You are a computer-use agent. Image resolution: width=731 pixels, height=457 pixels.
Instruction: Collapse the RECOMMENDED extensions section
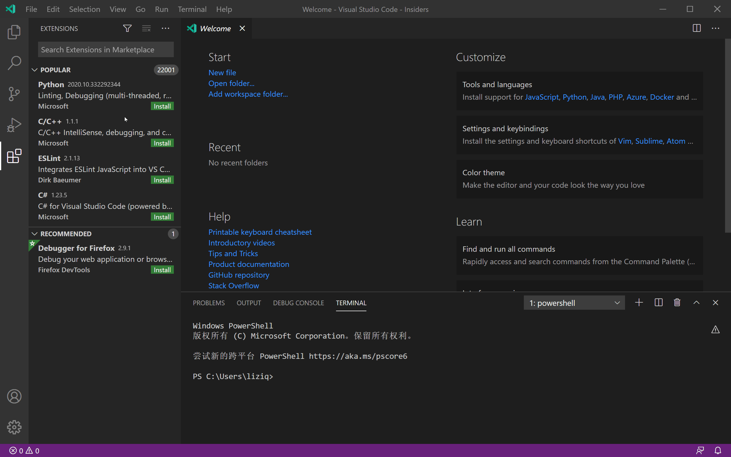(35, 233)
